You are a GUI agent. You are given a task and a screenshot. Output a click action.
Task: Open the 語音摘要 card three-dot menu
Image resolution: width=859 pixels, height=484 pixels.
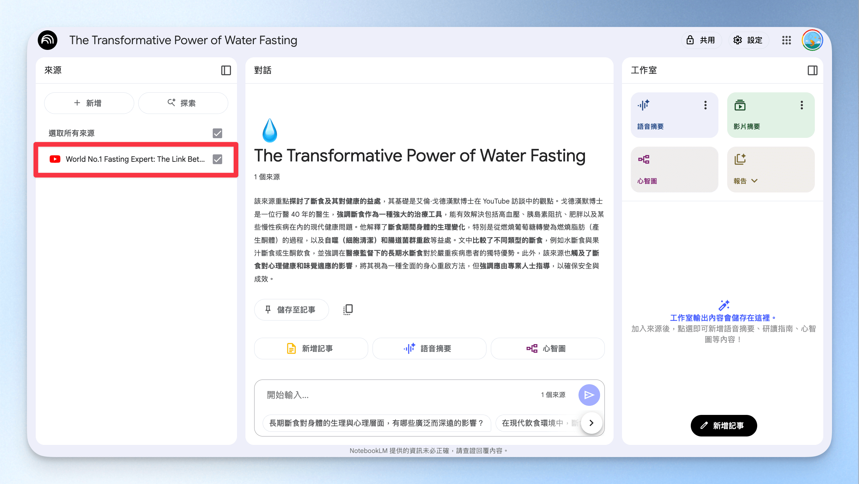pyautogui.click(x=705, y=105)
